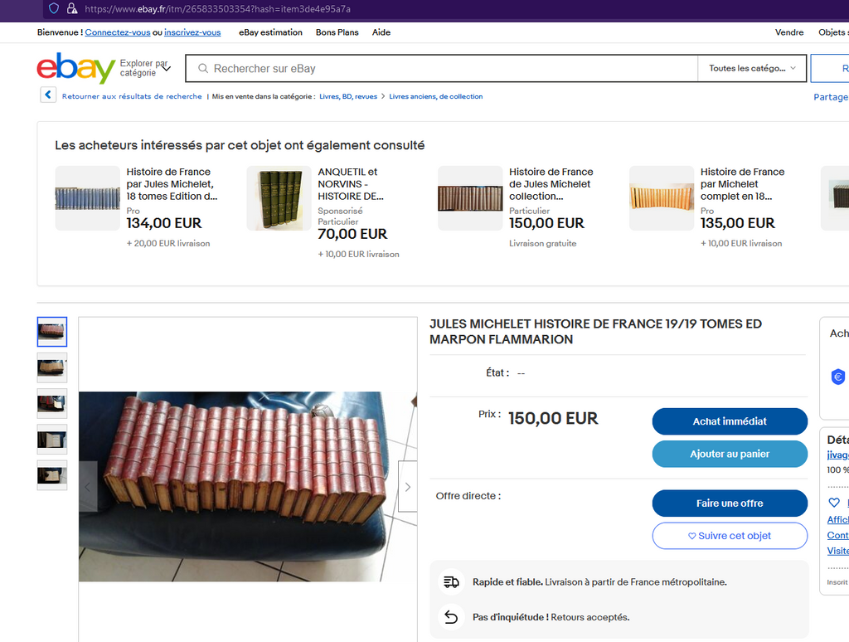
Task: Open Histoire de France 18 tomes Edition title
Action: pos(172,184)
